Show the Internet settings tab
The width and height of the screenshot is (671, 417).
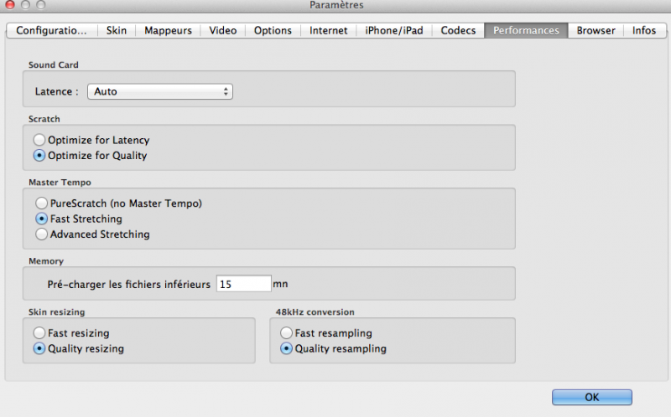point(328,31)
